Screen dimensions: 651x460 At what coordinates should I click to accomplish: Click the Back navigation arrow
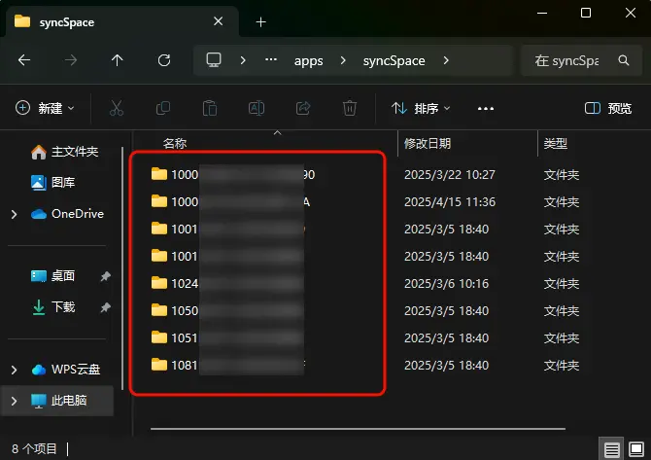click(24, 60)
